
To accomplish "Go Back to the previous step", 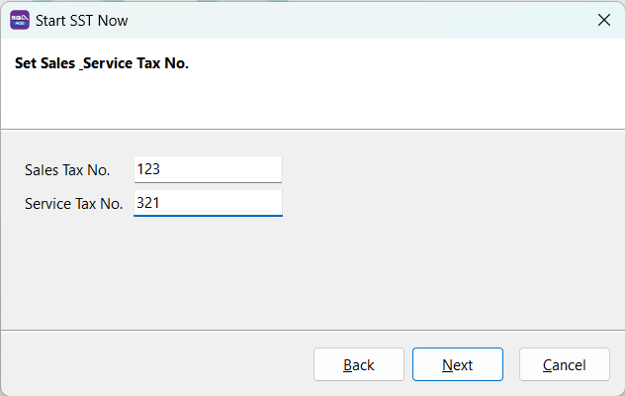I will [359, 364].
